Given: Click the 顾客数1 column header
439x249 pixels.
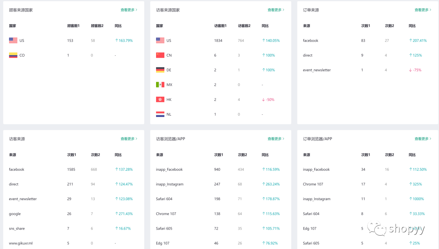Looking at the screenshot, I should [73, 26].
